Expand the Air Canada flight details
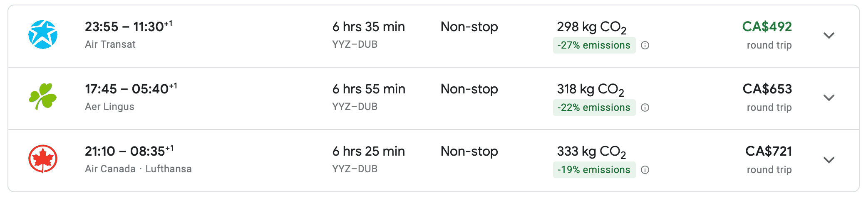866x198 pixels. (829, 160)
